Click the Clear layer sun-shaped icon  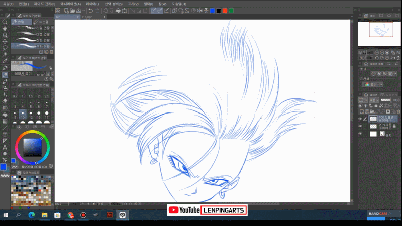pyautogui.click(x=106, y=11)
